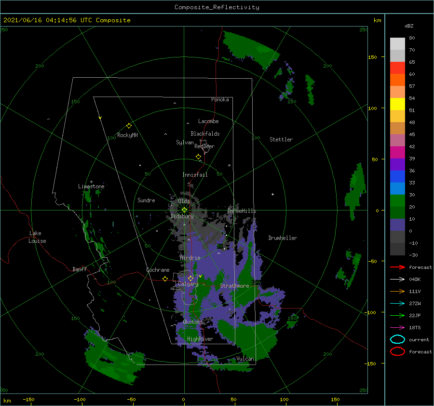Select the yellow diamond marker below RedDeer
The width and height of the screenshot is (434, 406).
coord(199,157)
